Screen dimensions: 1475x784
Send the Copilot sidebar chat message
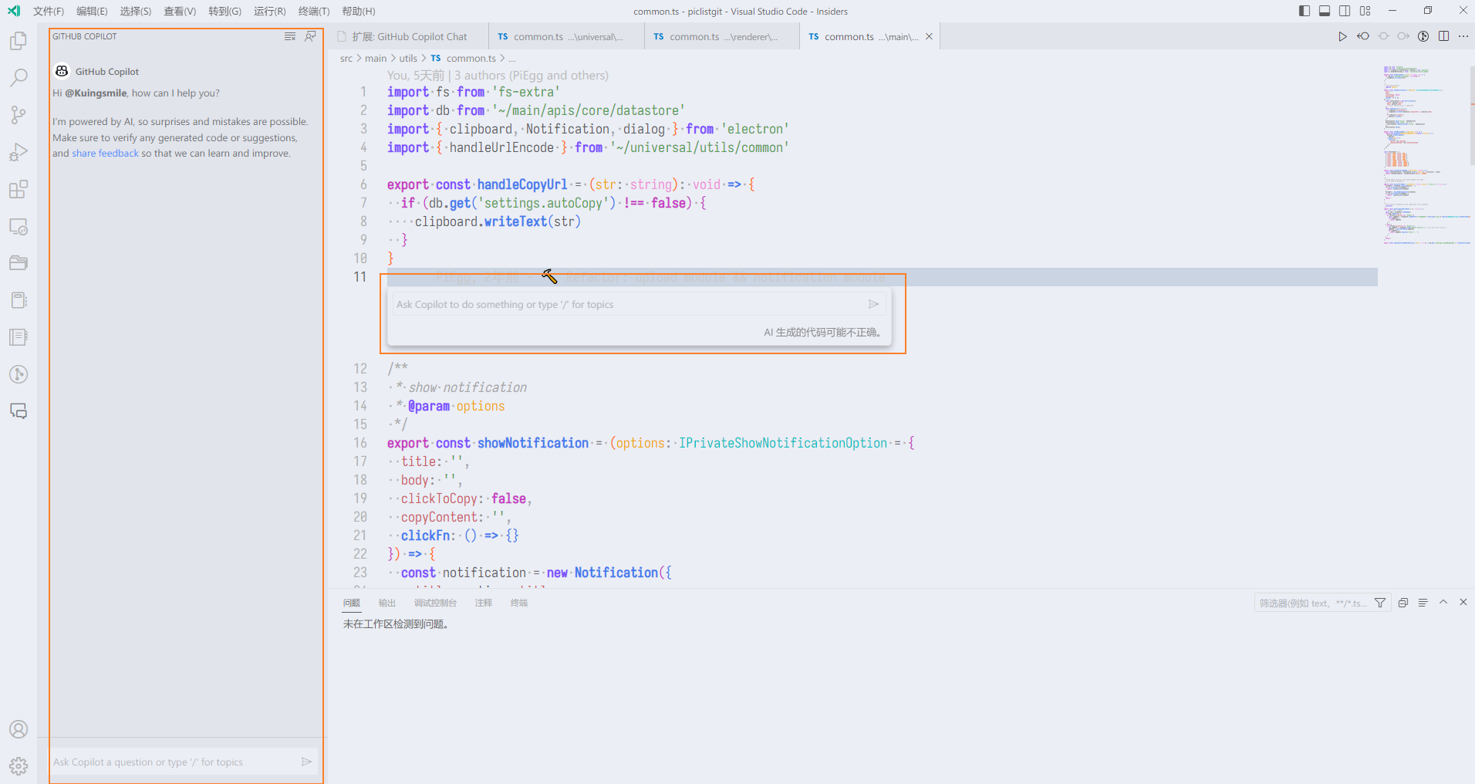pyautogui.click(x=306, y=762)
